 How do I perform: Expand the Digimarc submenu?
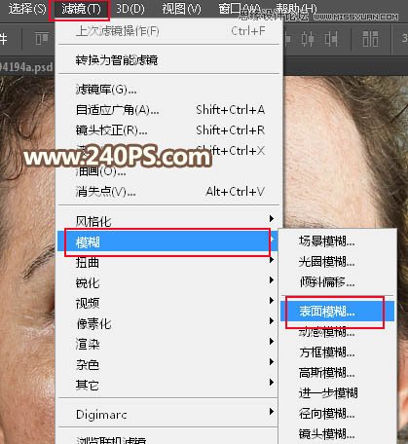(x=168, y=415)
